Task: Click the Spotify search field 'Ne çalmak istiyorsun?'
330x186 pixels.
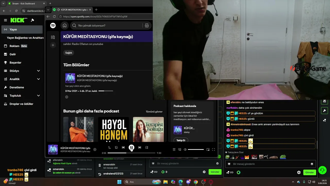Action: pyautogui.click(x=106, y=26)
